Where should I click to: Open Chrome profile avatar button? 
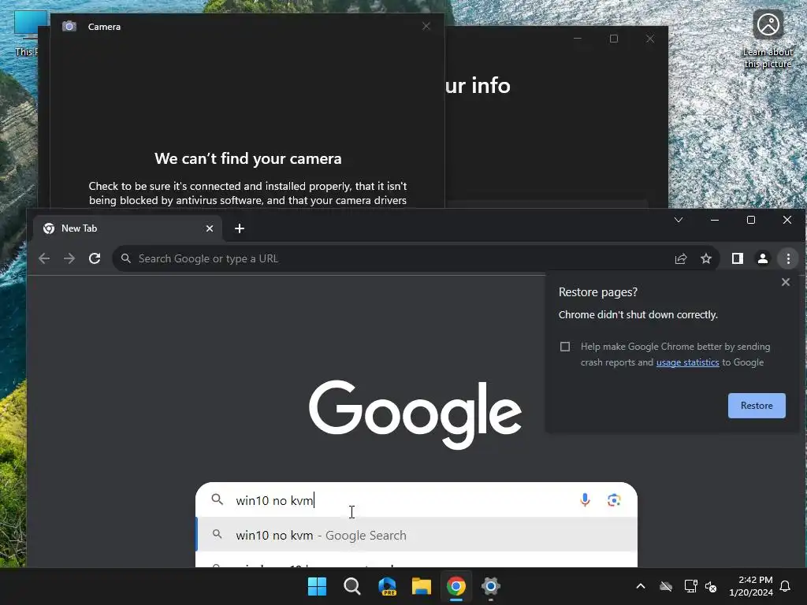coord(763,258)
